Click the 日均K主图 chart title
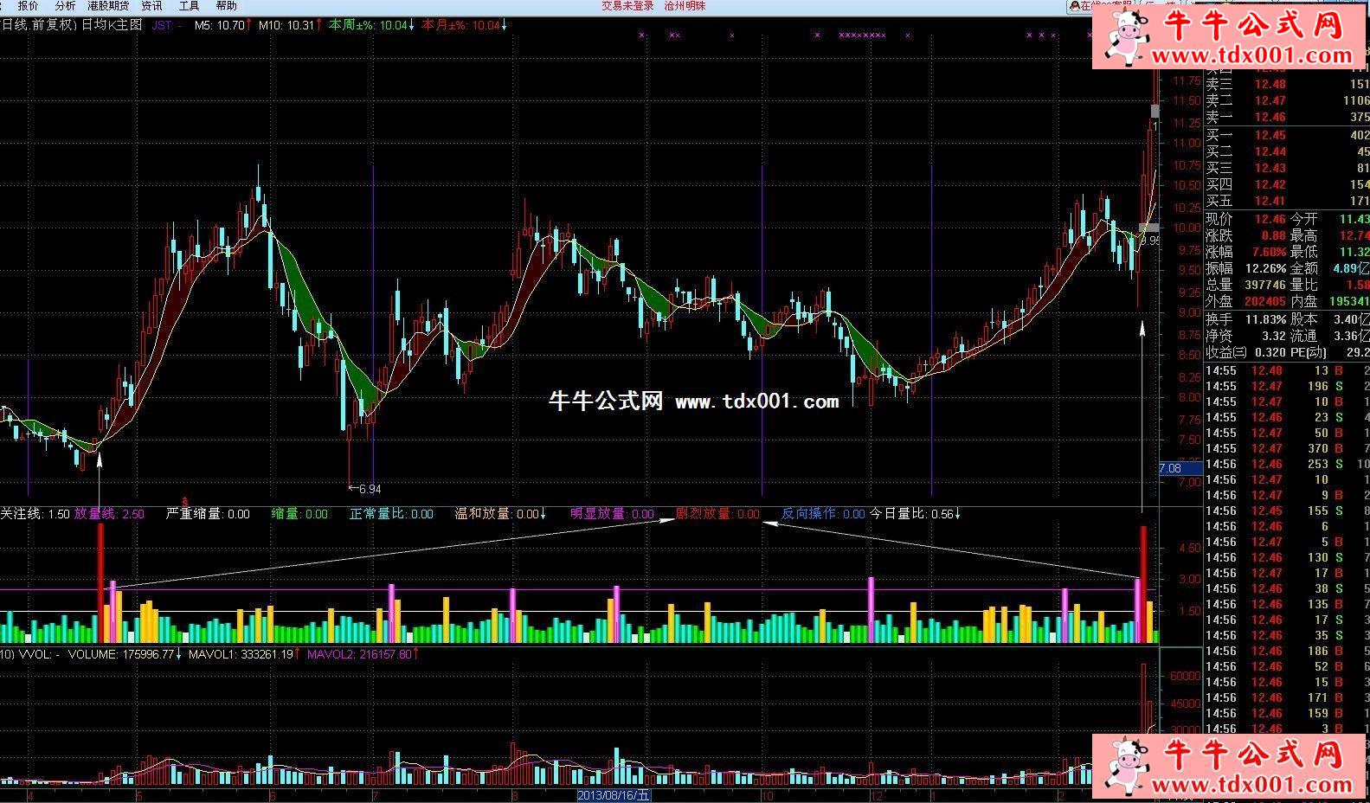The image size is (1370, 803). (112, 25)
